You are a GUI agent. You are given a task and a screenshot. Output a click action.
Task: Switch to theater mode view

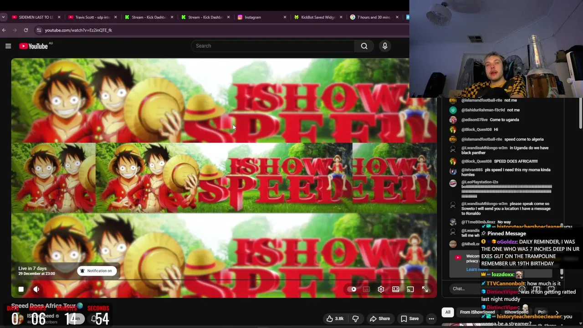[395, 289]
